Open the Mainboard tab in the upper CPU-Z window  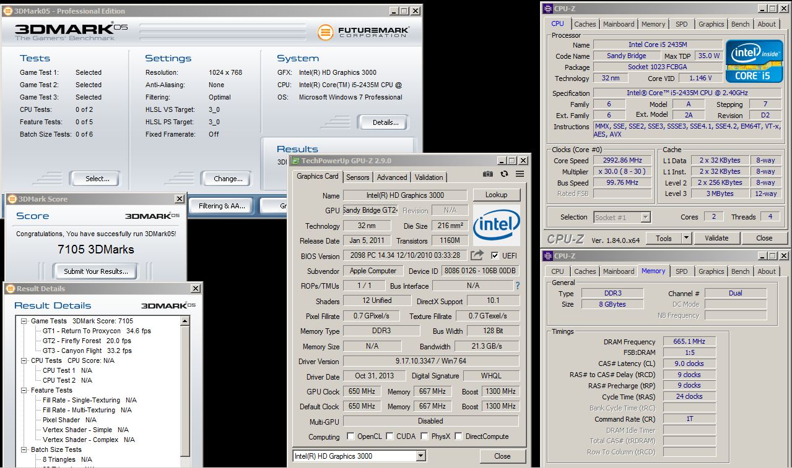[x=619, y=24]
